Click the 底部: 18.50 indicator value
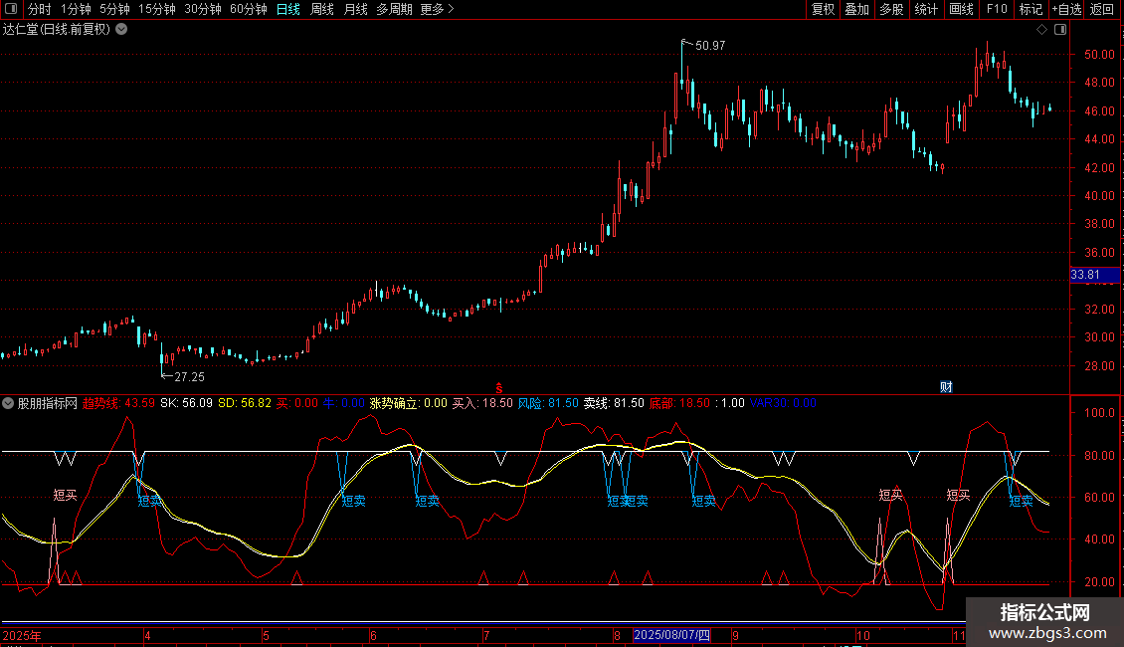1124x647 pixels. coord(679,403)
